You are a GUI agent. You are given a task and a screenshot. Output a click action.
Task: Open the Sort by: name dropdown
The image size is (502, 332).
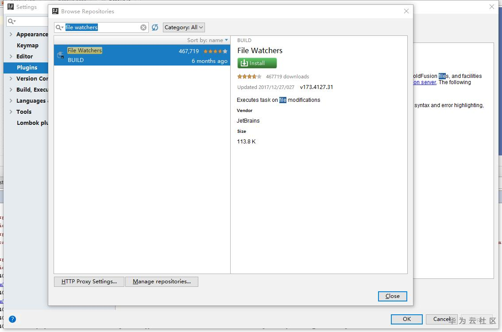[x=208, y=40]
